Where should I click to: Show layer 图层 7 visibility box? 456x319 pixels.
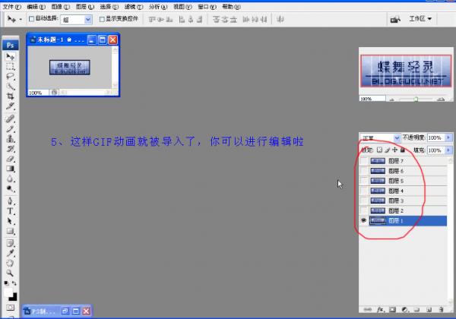pos(363,161)
